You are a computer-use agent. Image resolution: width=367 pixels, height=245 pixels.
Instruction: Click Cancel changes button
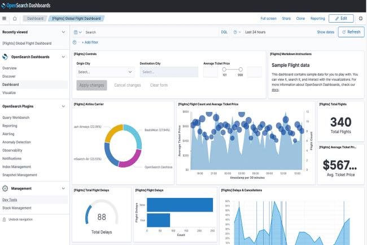(128, 85)
